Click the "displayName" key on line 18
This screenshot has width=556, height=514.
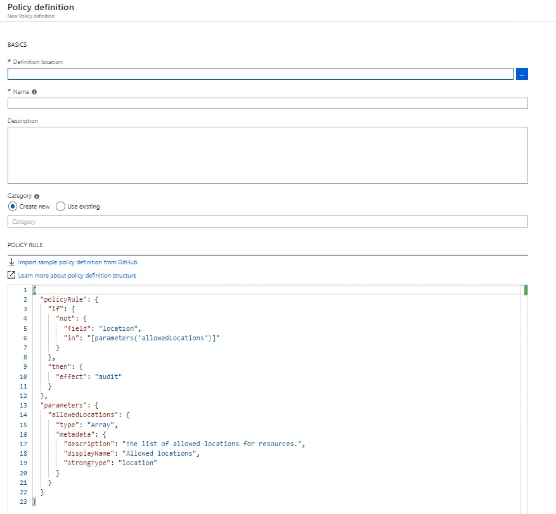(89, 454)
